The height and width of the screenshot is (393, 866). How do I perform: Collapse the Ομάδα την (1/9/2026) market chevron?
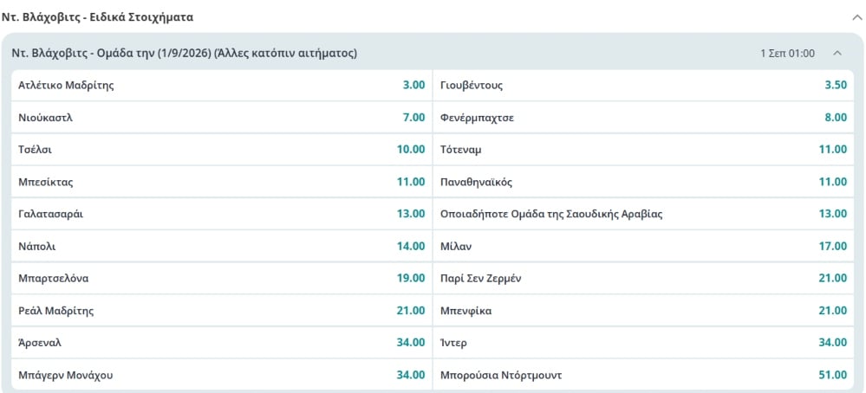tap(837, 54)
